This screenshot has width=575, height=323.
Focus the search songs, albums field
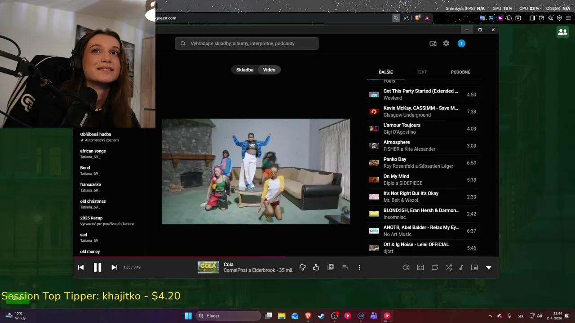click(x=247, y=44)
